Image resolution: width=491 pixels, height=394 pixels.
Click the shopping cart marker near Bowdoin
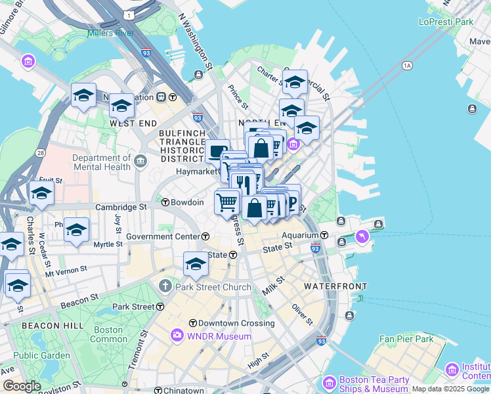tap(227, 203)
